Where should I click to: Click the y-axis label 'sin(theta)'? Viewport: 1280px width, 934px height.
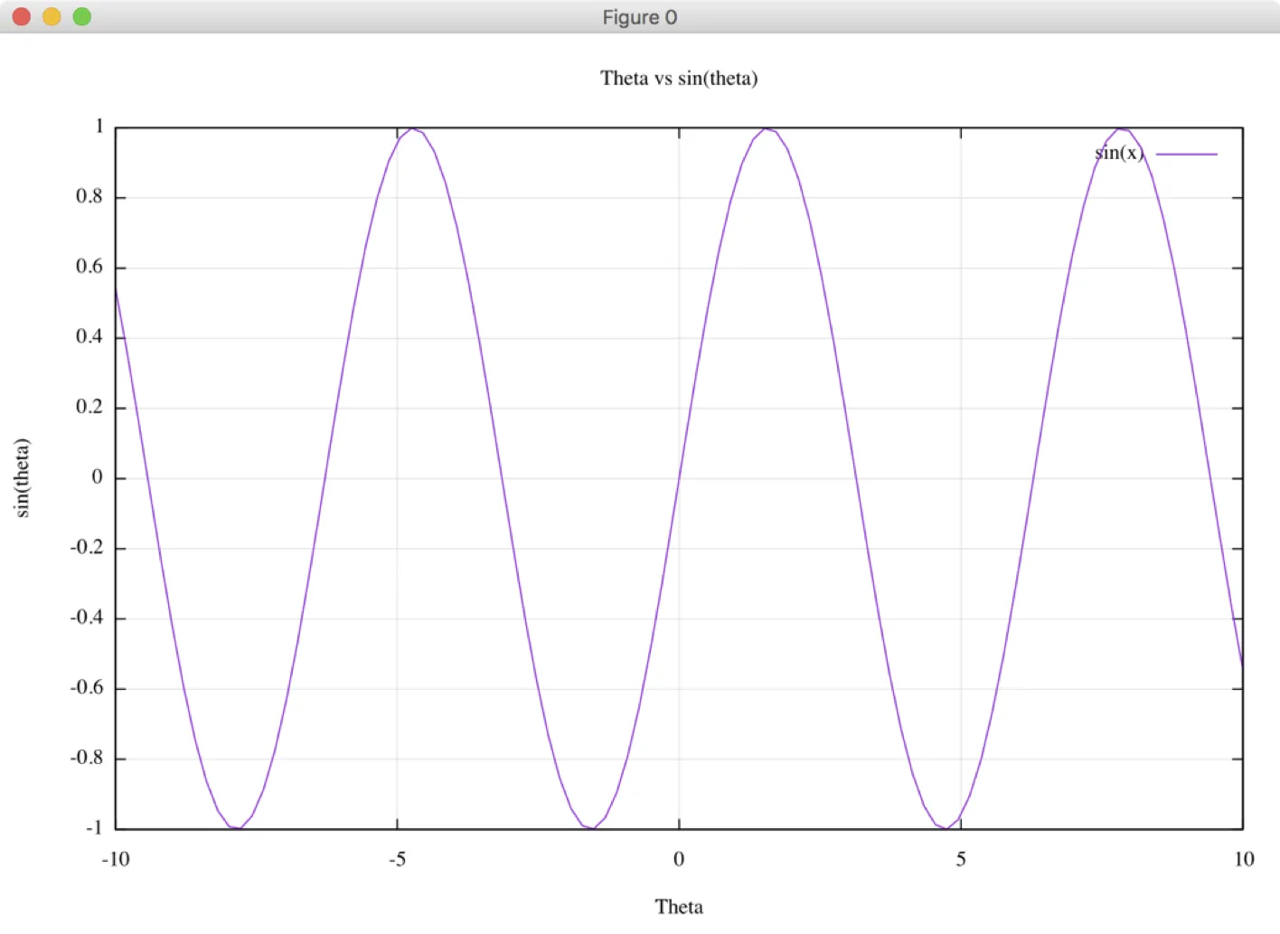coord(22,477)
